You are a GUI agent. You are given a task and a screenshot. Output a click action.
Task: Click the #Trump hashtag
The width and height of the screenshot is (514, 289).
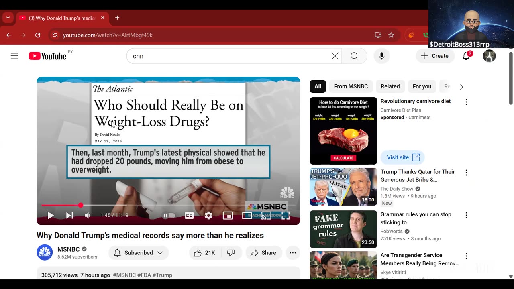(162, 275)
